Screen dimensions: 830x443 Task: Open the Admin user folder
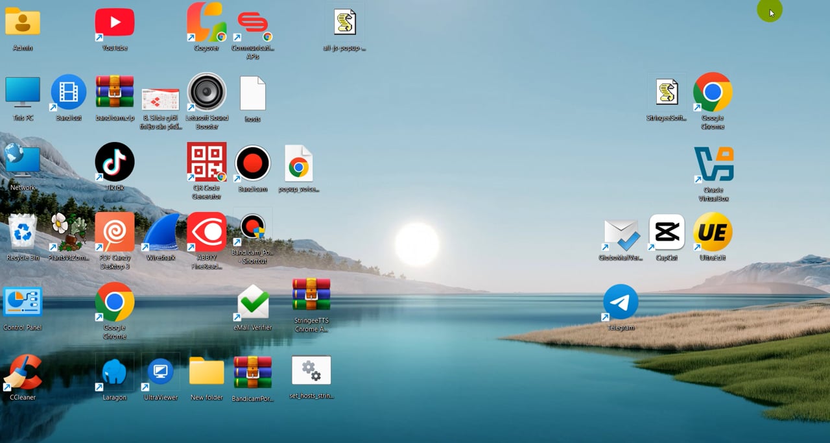tap(23, 22)
